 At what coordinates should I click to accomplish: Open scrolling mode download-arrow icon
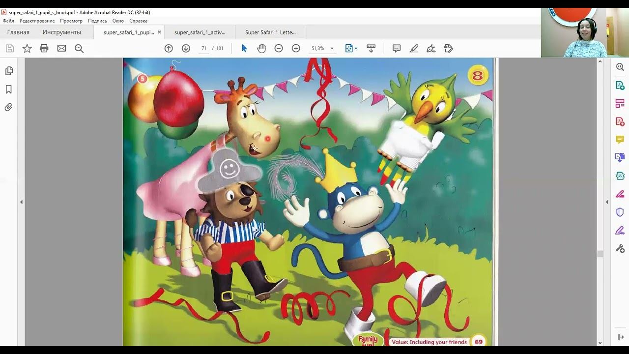[371, 48]
